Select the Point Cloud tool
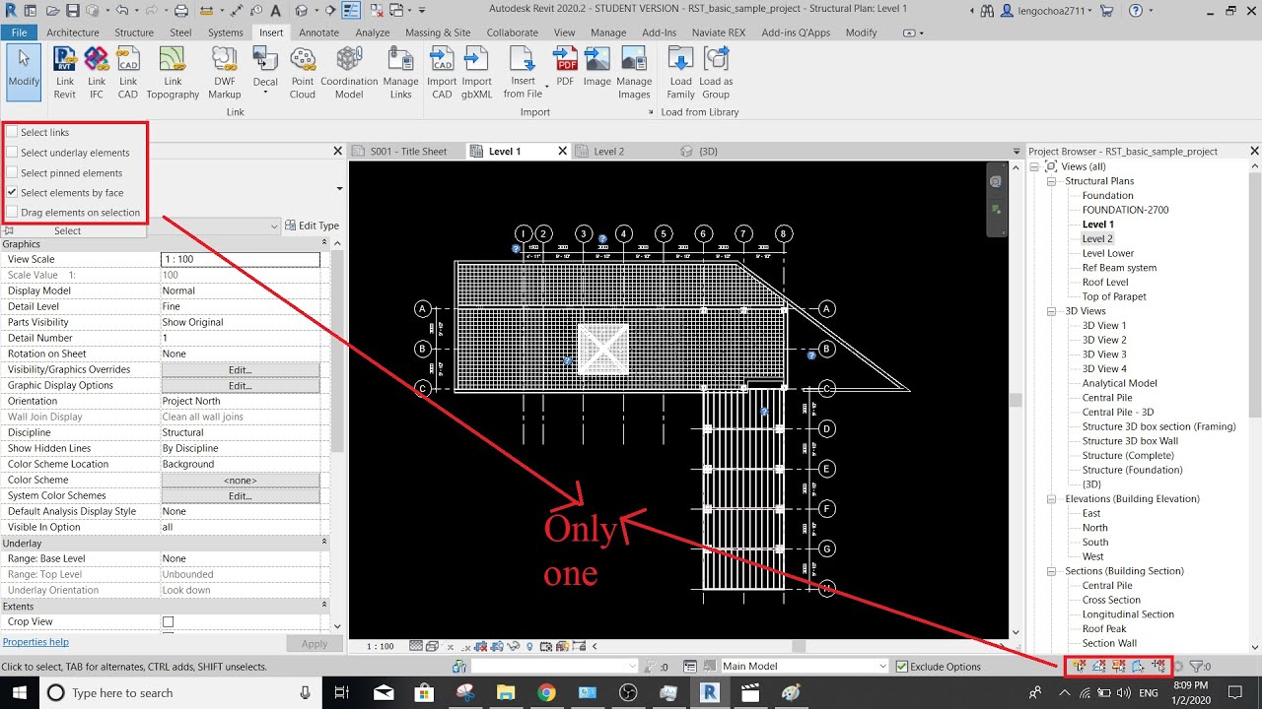The height and width of the screenshot is (709, 1262). (x=303, y=72)
